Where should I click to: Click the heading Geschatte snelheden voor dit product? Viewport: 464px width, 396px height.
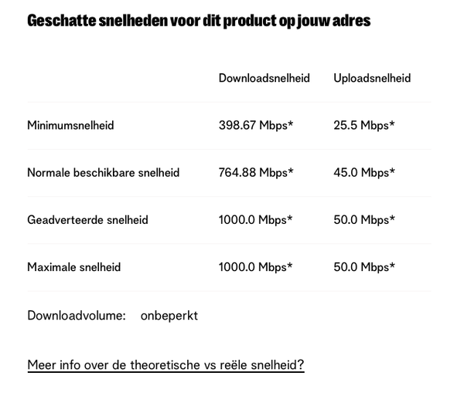199,21
